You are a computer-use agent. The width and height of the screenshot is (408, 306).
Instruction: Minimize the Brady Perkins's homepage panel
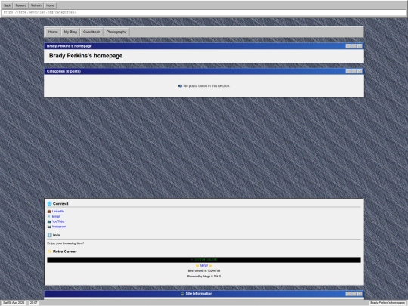click(x=348, y=46)
